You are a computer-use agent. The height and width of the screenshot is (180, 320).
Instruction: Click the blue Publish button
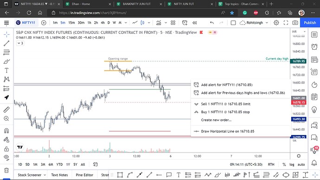[x=310, y=23]
